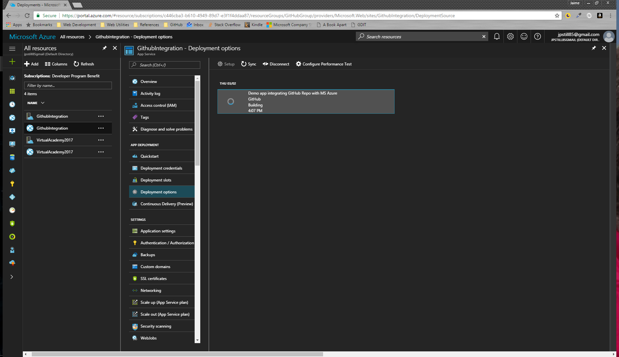
Task: Select Application settings menu item
Action: pos(158,231)
